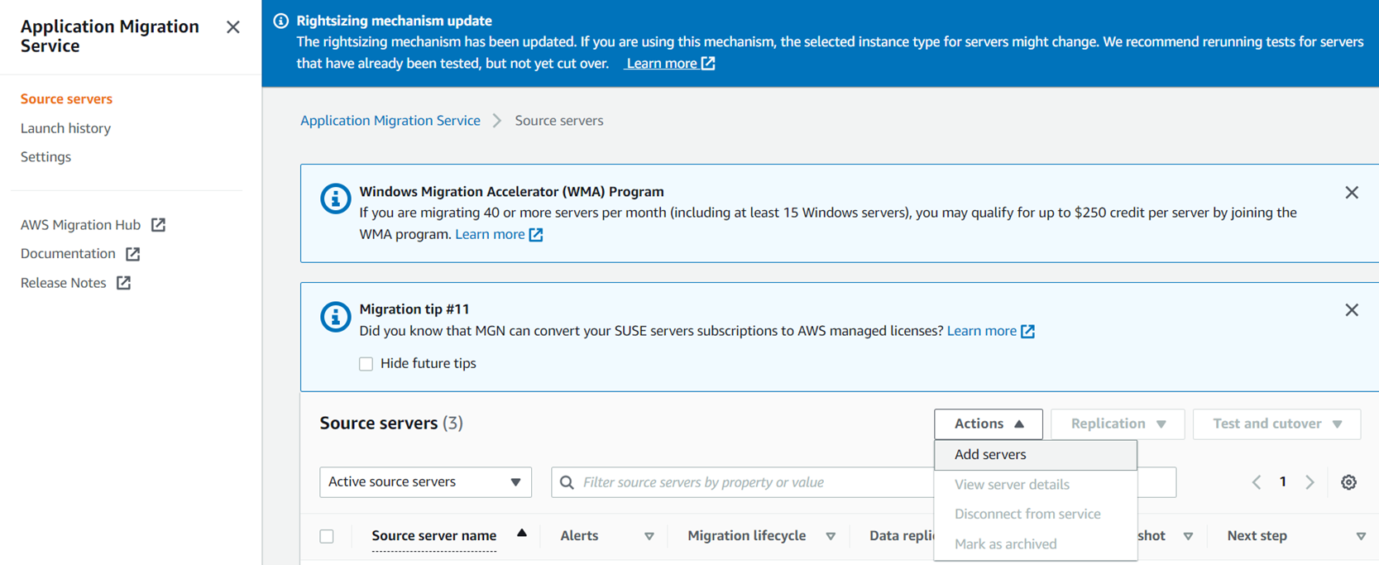Open Launch history page
Image resolution: width=1379 pixels, height=565 pixels.
point(65,128)
